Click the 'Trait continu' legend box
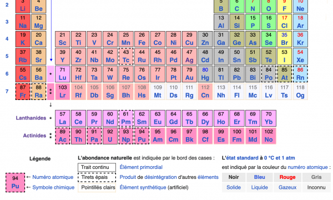Image resolution: width=333 pixels, height=200 pixels. pyautogui.click(x=97, y=167)
